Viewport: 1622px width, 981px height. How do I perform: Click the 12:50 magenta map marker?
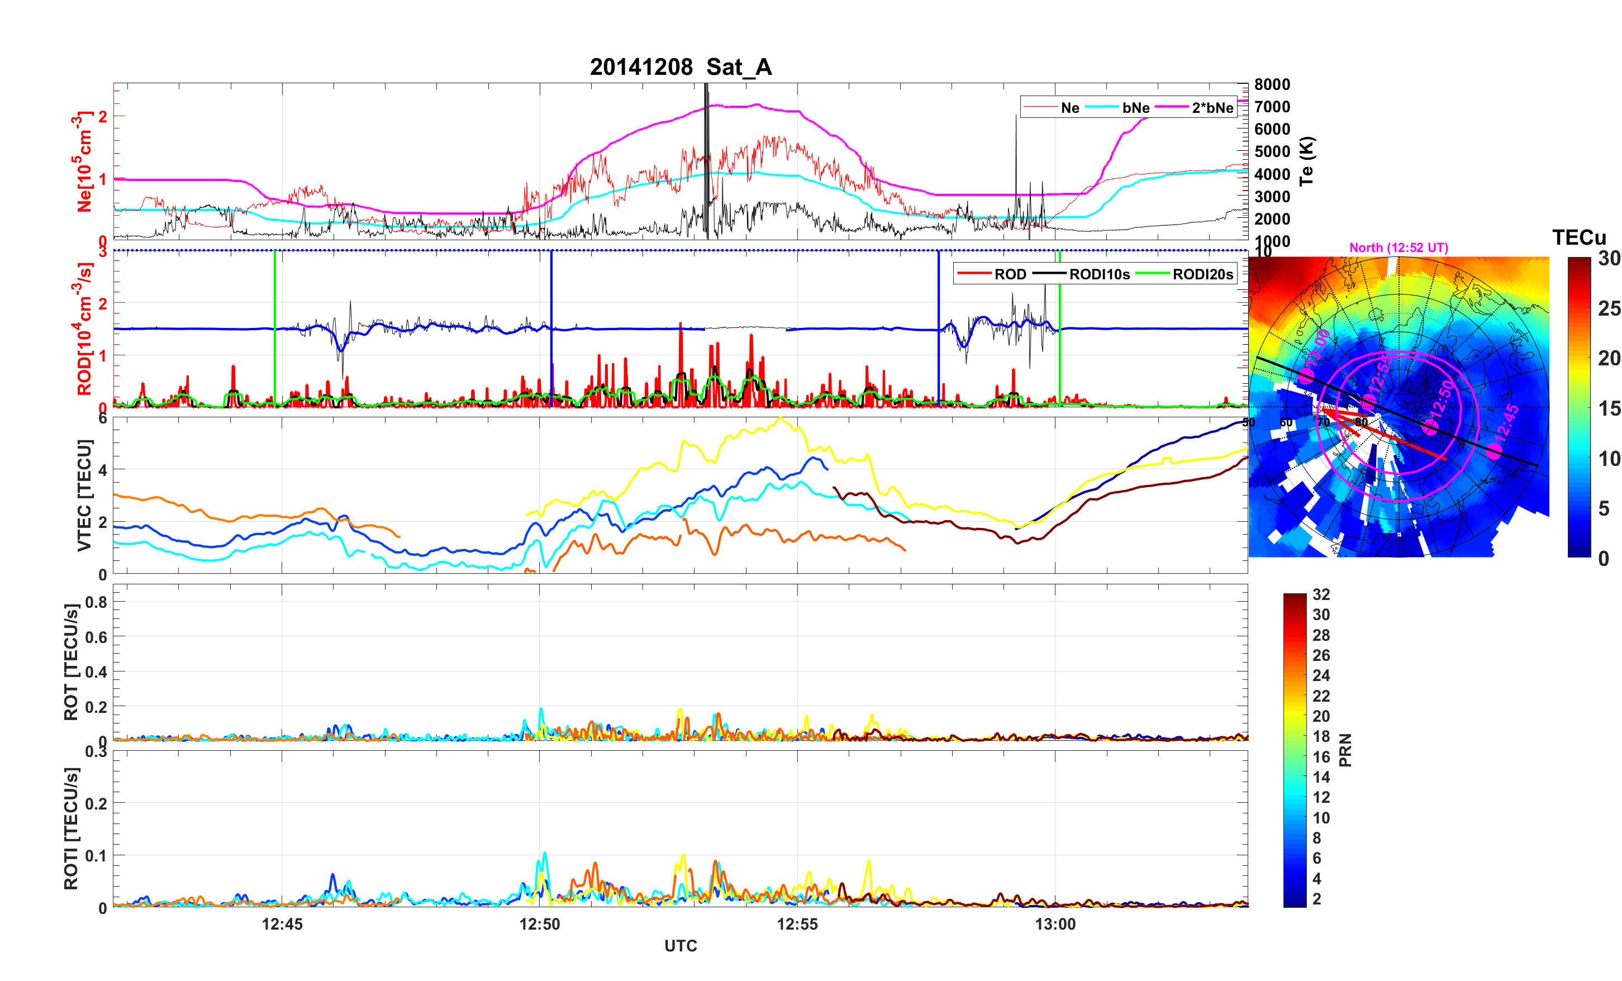click(1430, 428)
